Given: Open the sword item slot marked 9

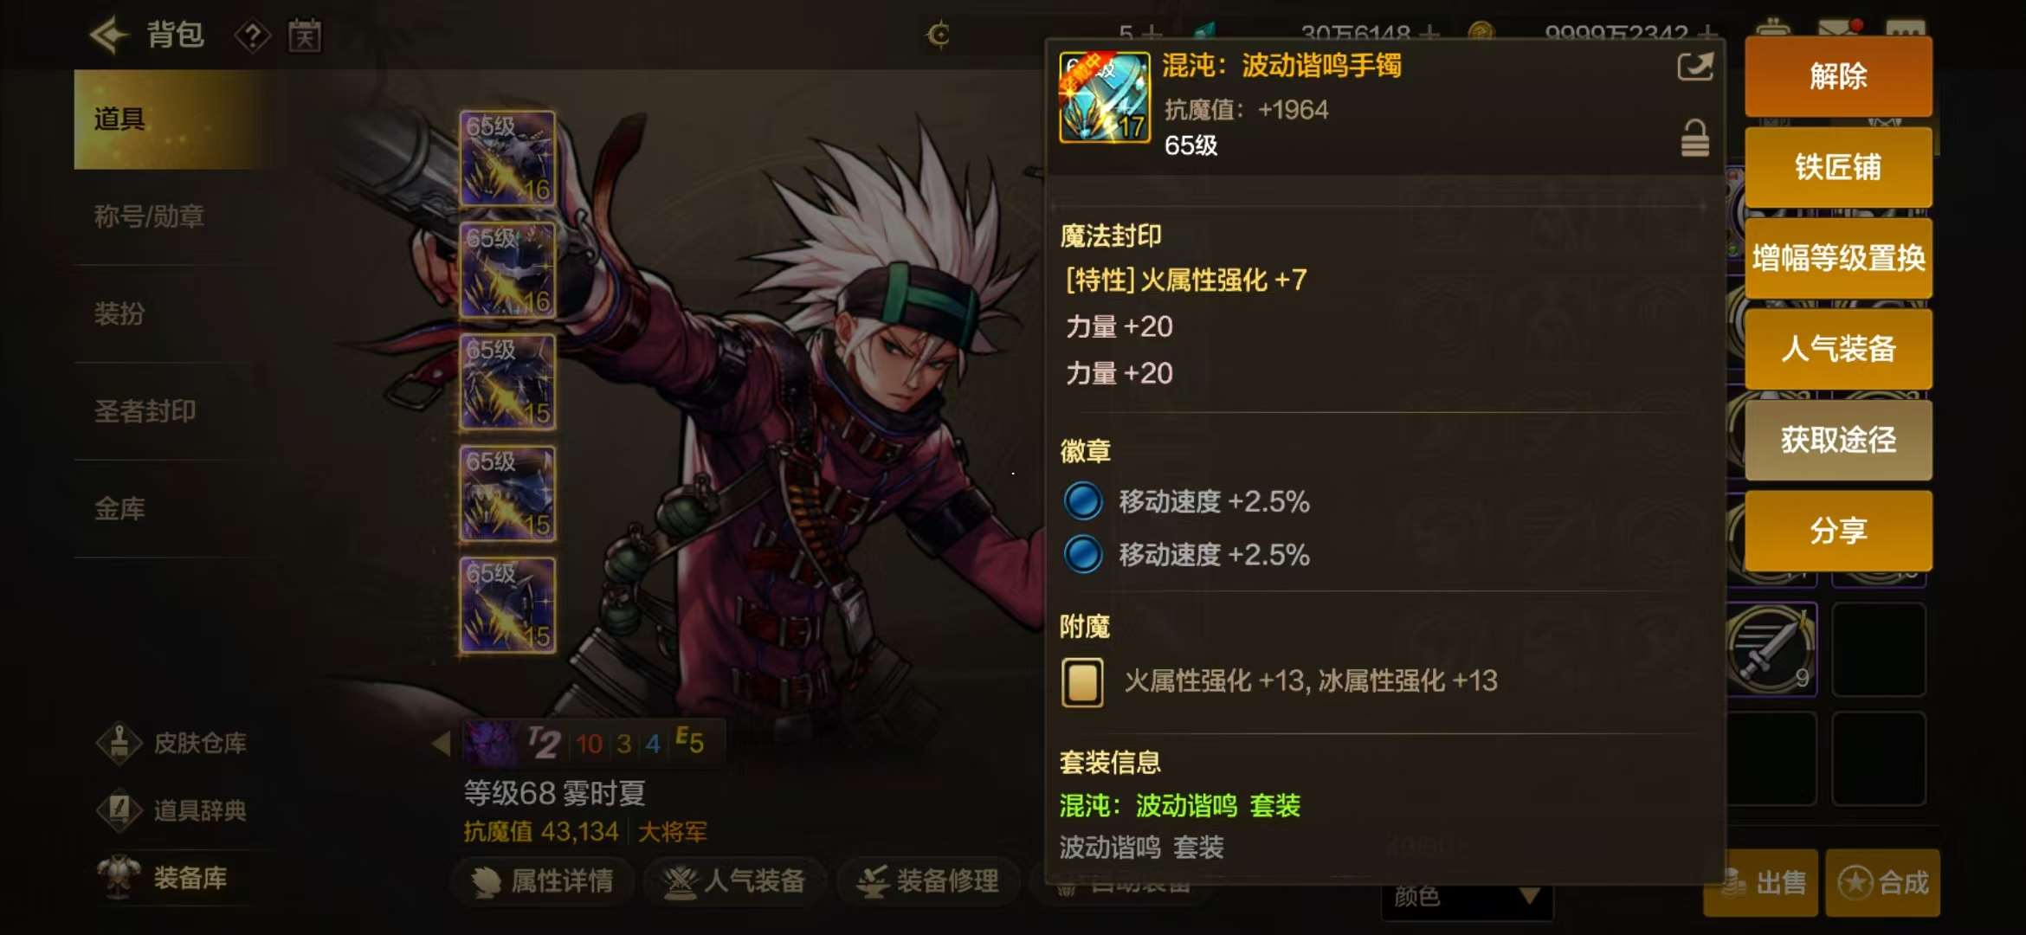Looking at the screenshot, I should click(1771, 649).
